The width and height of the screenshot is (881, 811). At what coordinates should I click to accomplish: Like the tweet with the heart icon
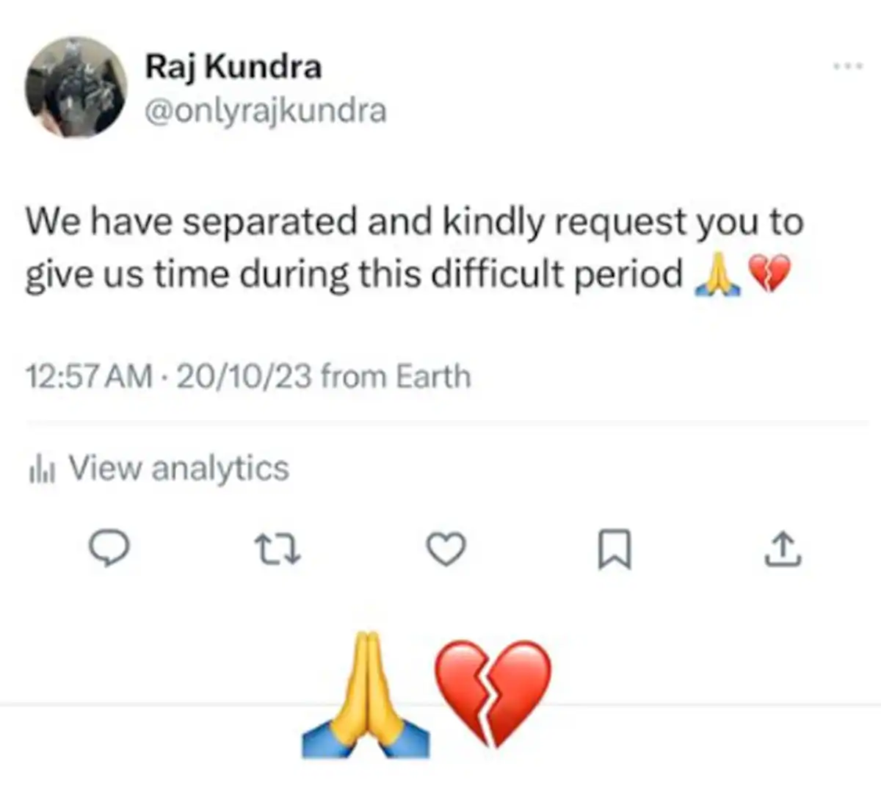(446, 549)
